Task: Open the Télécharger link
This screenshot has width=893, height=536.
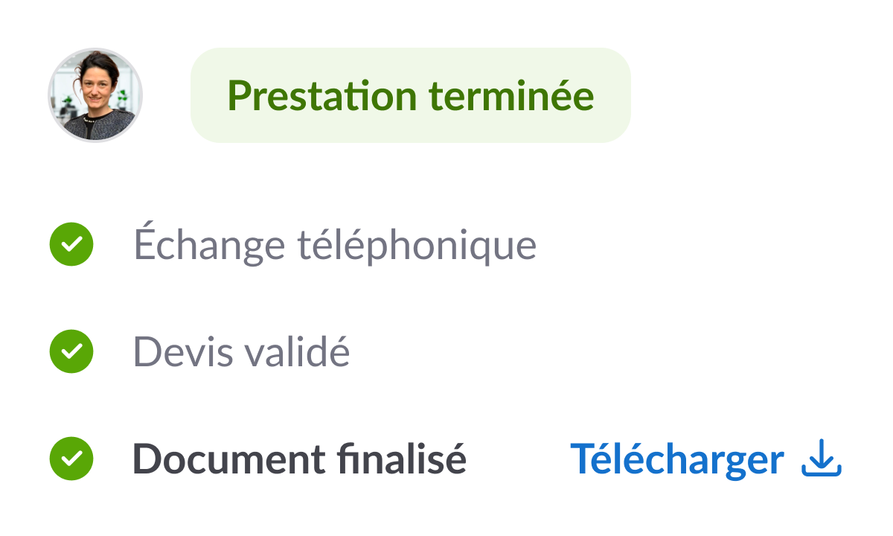Action: tap(677, 459)
